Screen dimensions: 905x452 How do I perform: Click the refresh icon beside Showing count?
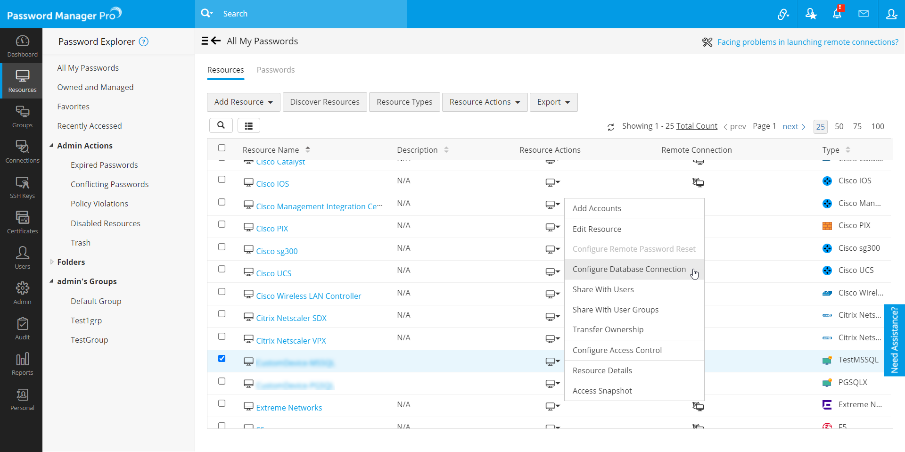(611, 127)
